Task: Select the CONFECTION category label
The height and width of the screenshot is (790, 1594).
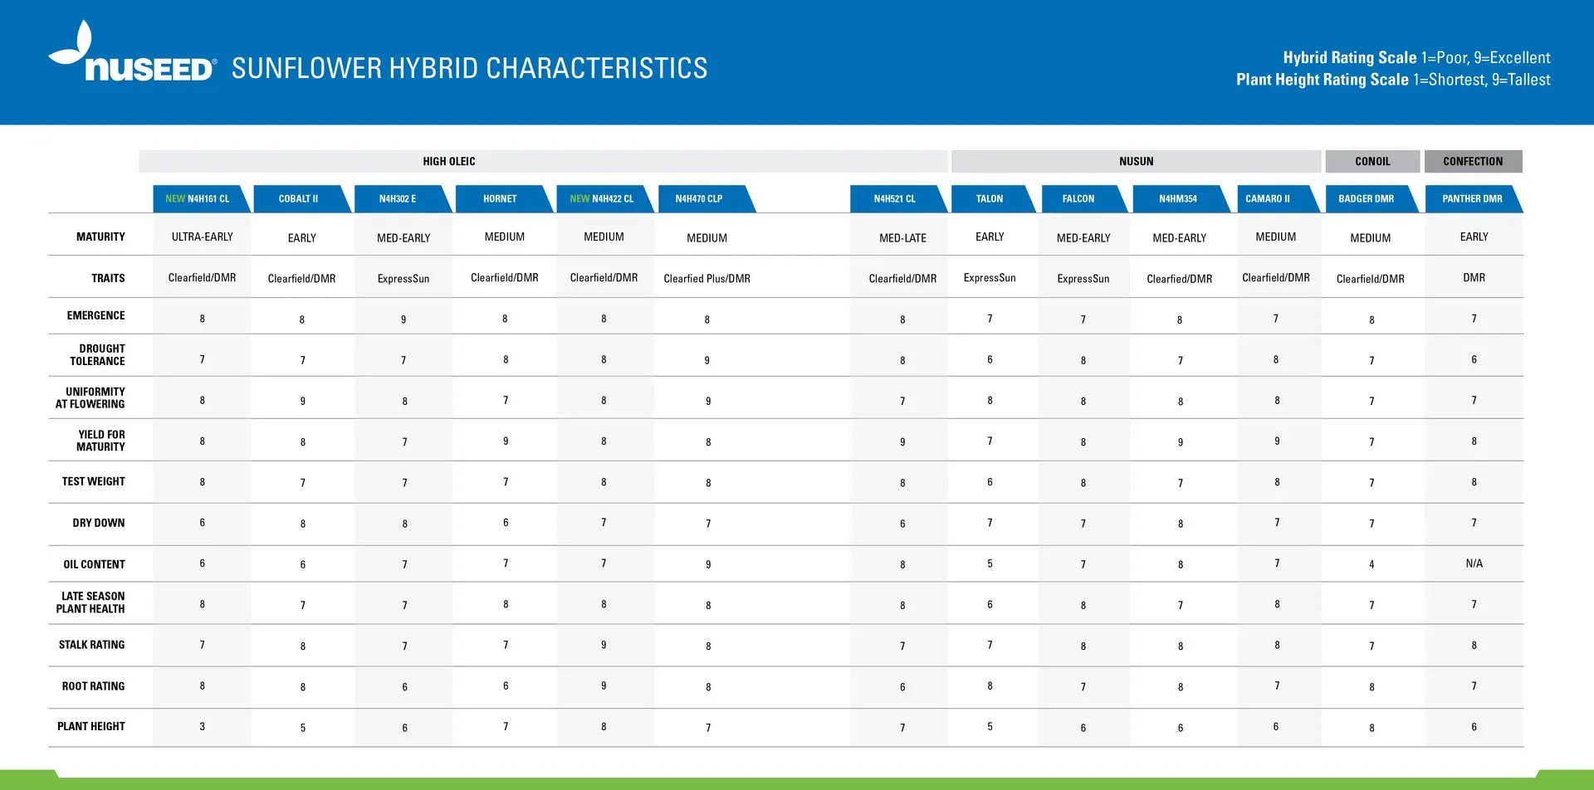Action: click(x=1473, y=162)
